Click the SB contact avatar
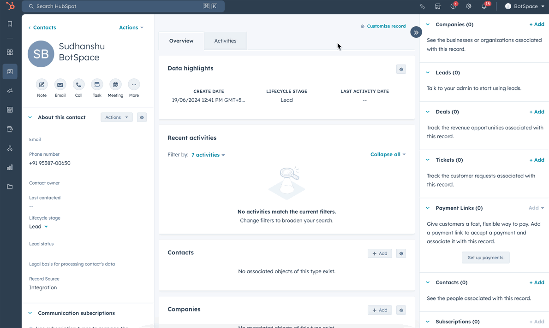 41,54
